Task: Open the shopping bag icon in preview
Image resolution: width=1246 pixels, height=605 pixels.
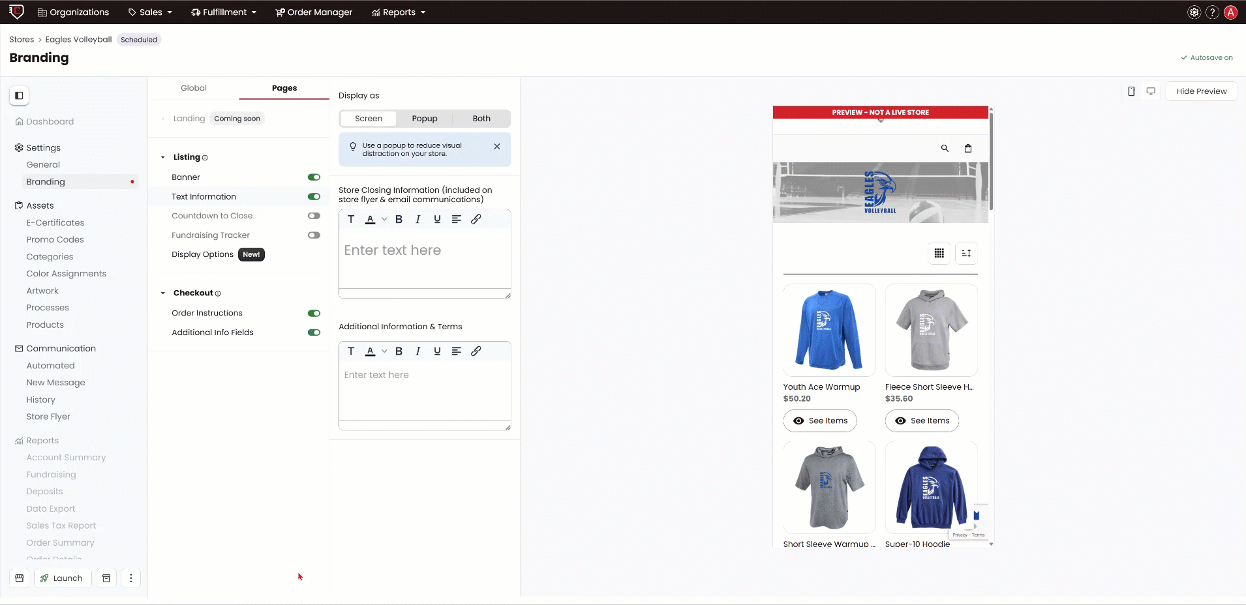Action: click(968, 149)
